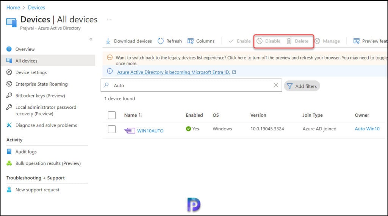The image size is (388, 216).
Task: Click the Preview features icon
Action: point(356,41)
